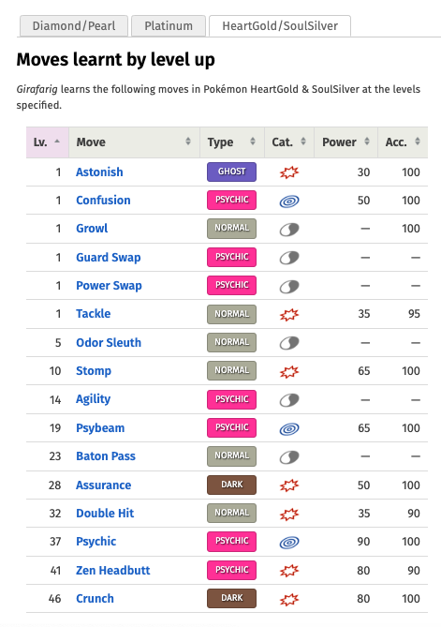Viewport: 441px width, 627px height.
Task: Open the Stomp move link
Action: coord(94,371)
